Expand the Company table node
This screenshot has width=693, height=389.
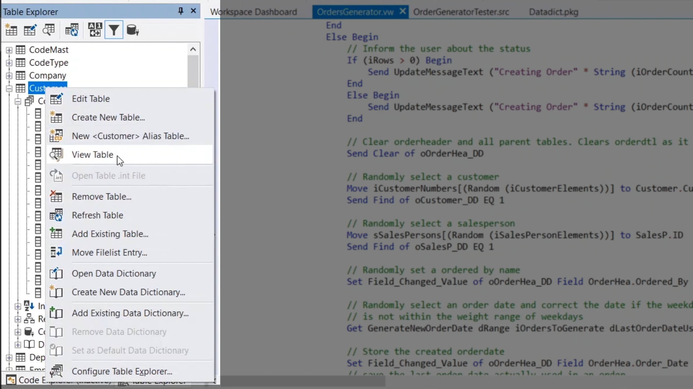(9, 76)
